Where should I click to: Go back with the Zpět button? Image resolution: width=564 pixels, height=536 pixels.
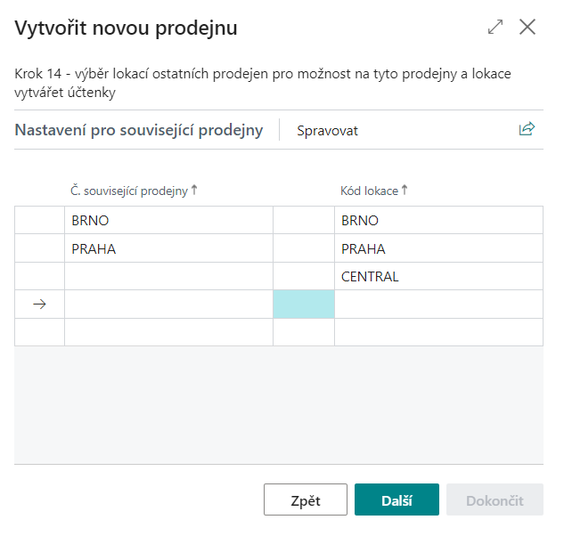pyautogui.click(x=306, y=499)
